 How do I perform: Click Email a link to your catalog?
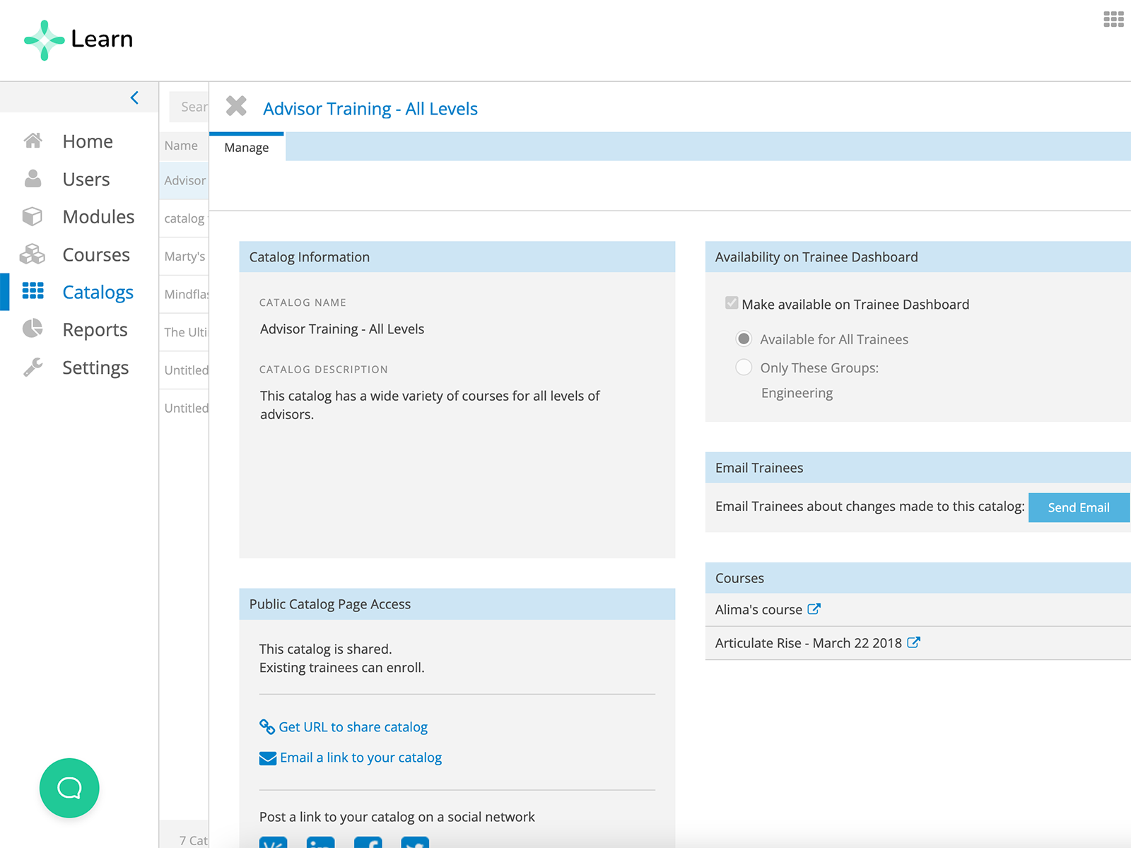[361, 758]
